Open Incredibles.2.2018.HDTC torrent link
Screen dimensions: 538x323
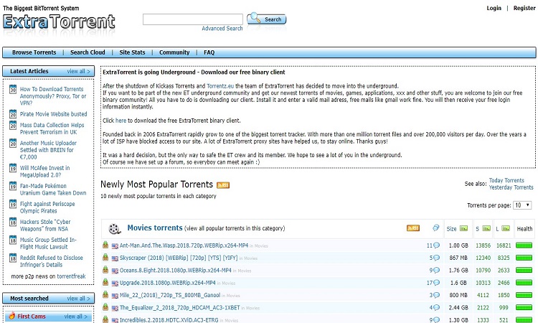pyautogui.click(x=169, y=320)
